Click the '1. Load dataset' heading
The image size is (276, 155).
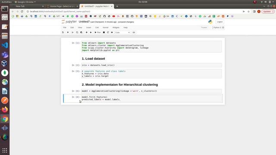click(93, 59)
